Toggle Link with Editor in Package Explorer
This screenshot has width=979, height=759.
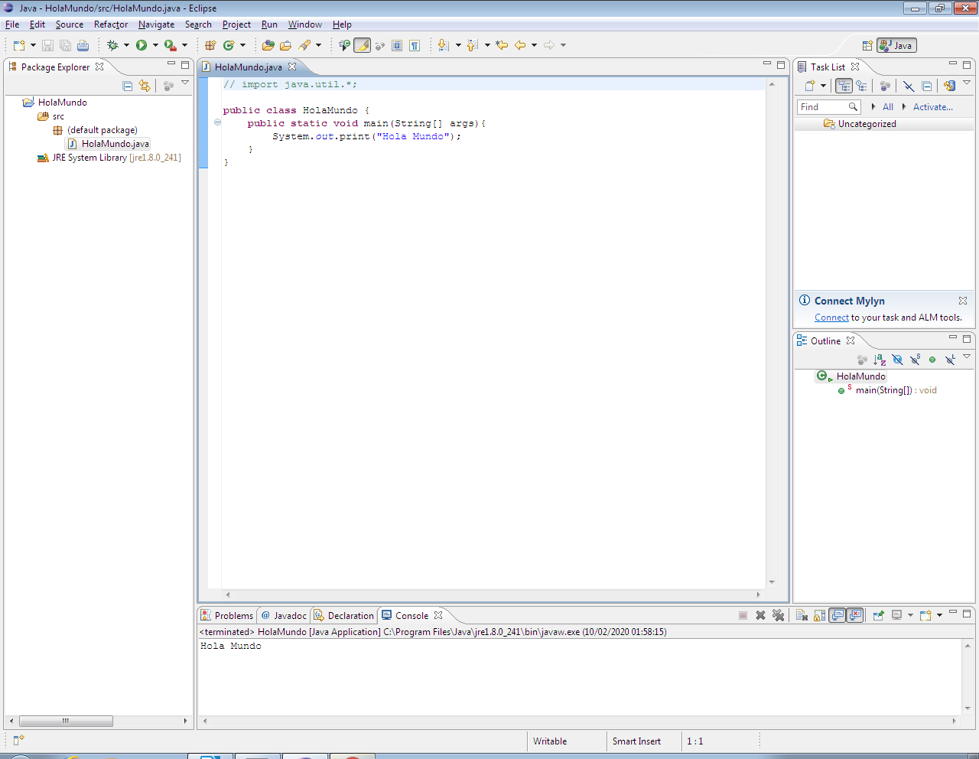click(145, 86)
